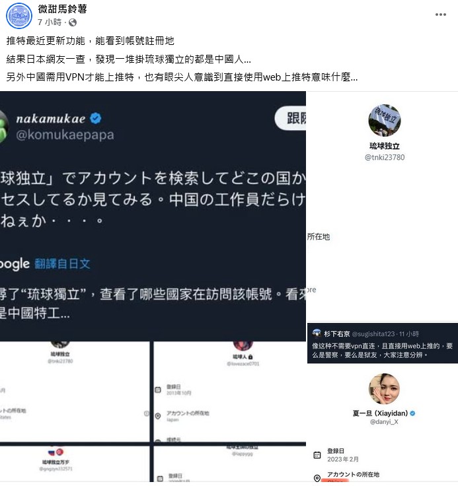Click the small calendar icon by 登録日 2013年10月

coord(158,390)
